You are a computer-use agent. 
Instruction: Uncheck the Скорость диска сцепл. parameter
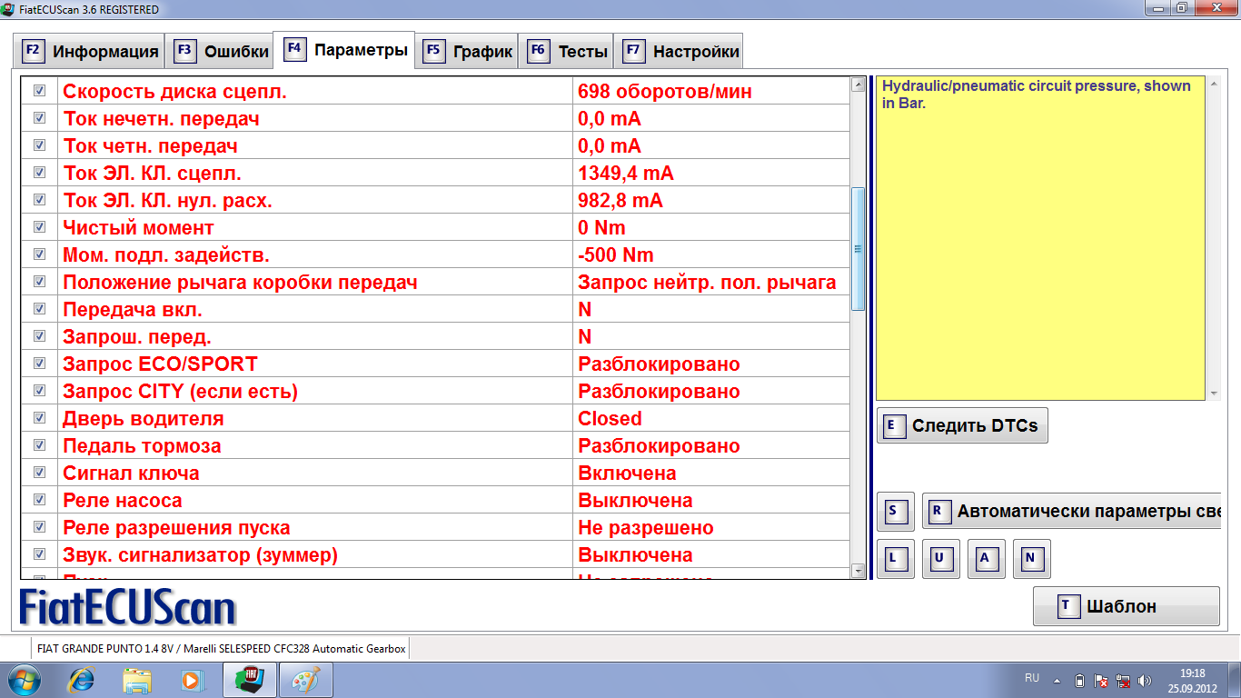pyautogui.click(x=40, y=91)
